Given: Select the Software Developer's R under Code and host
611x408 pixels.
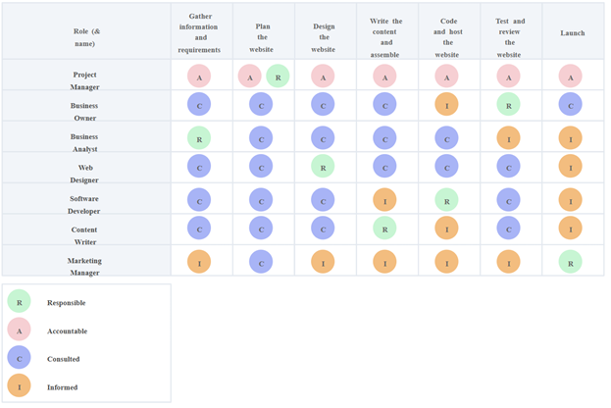Looking at the screenshot, I should tap(447, 199).
